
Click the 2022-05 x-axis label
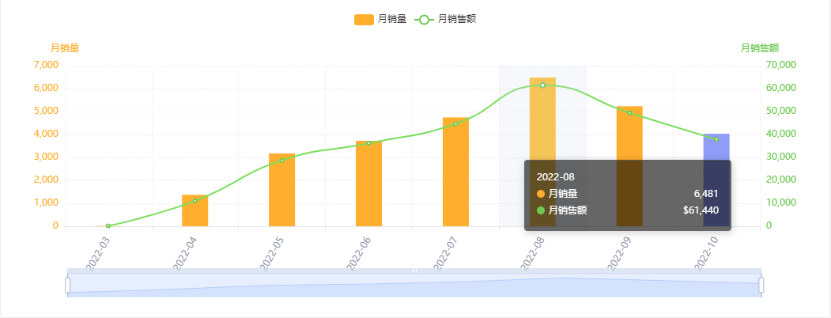tap(272, 253)
